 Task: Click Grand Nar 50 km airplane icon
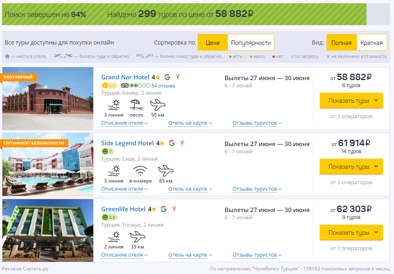pos(158,105)
